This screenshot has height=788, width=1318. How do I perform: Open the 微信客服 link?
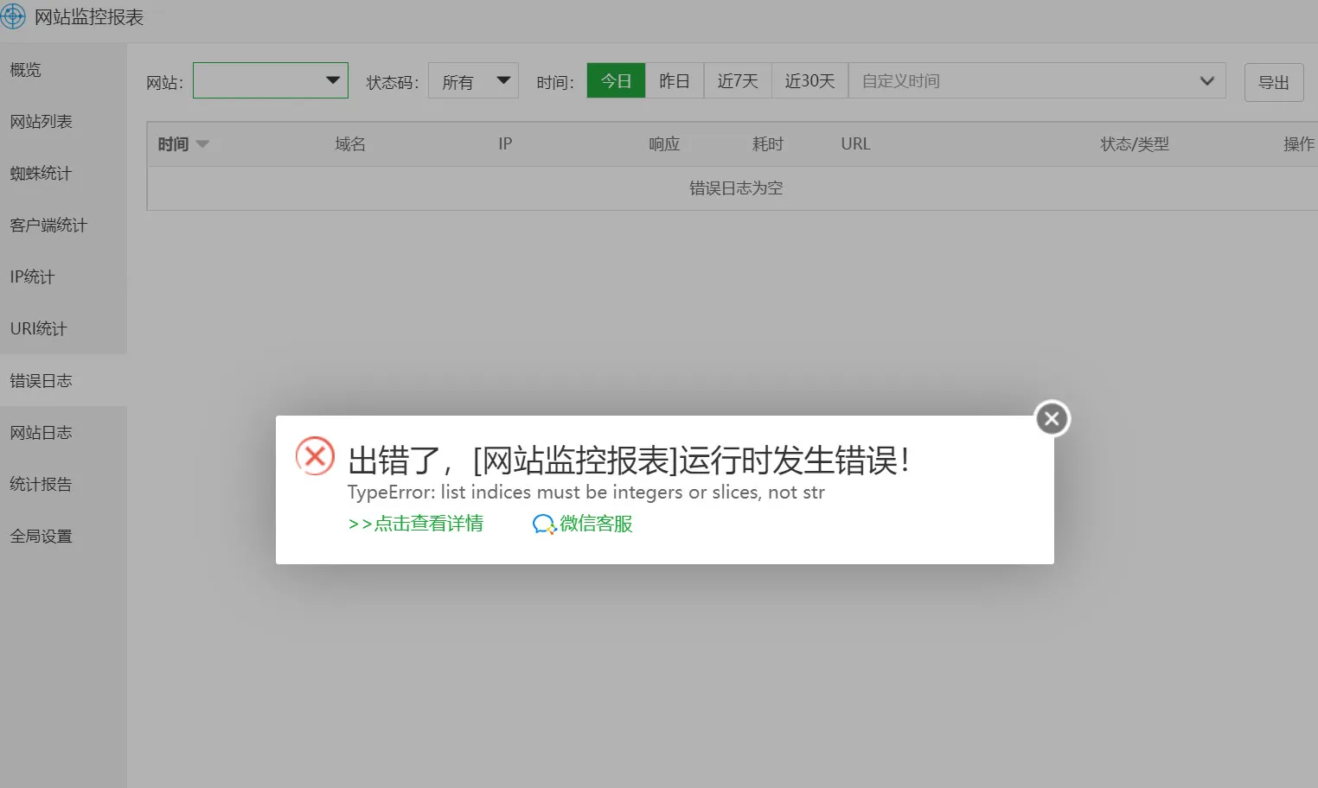click(x=596, y=524)
